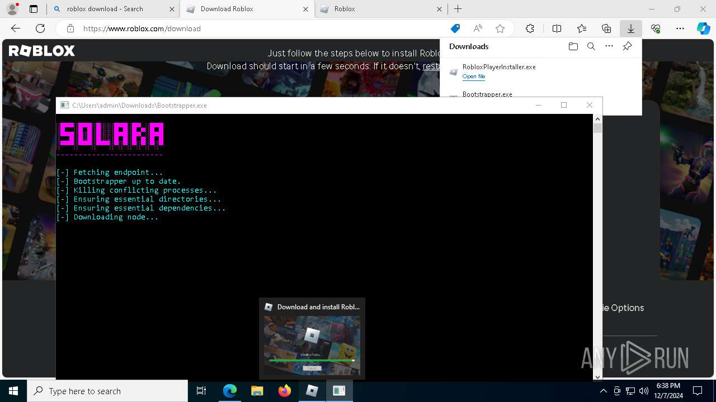Toggle the Downloads toolbar button

[x=631, y=28]
